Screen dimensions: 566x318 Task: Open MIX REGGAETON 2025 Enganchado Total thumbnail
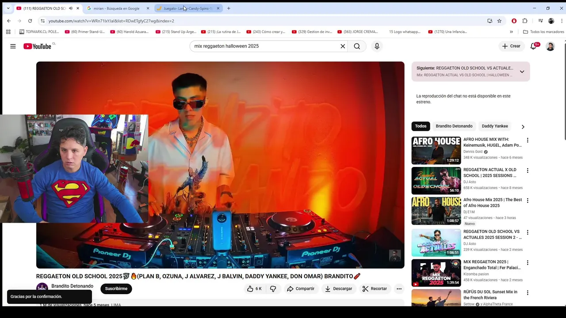click(436, 273)
